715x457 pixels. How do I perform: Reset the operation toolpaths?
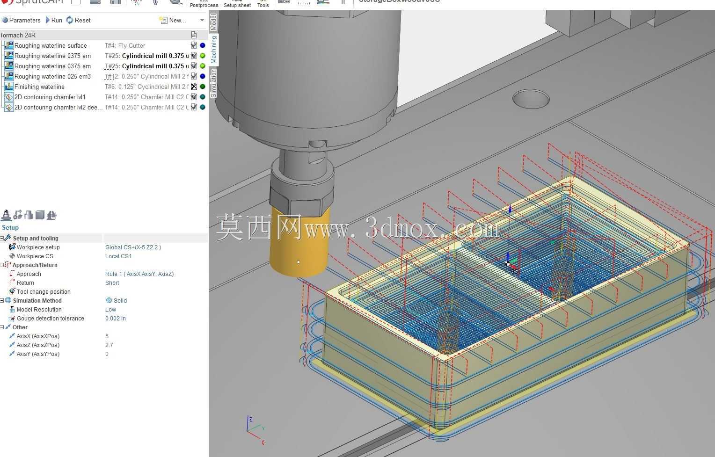(x=79, y=20)
